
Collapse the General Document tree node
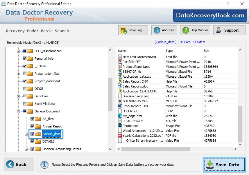[18, 111]
